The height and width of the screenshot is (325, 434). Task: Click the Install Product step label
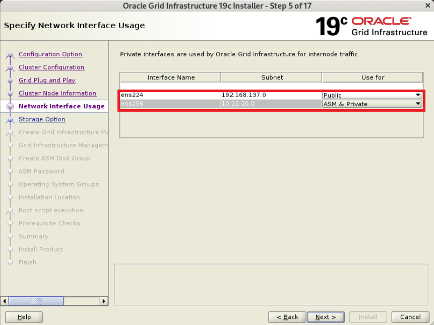click(x=40, y=249)
